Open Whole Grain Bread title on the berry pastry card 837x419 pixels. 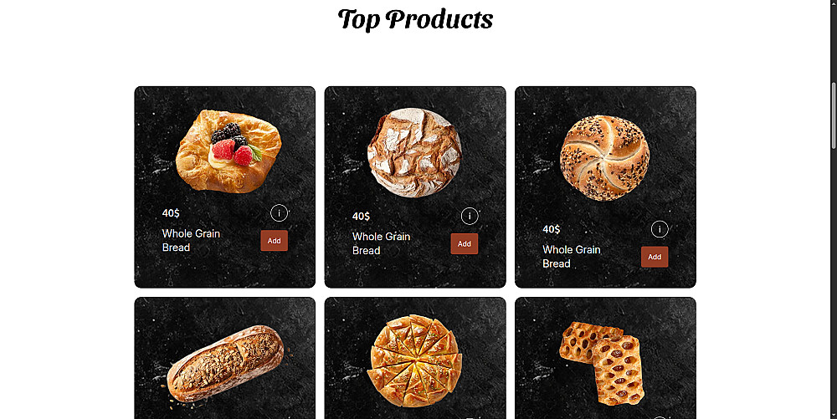[x=191, y=240]
